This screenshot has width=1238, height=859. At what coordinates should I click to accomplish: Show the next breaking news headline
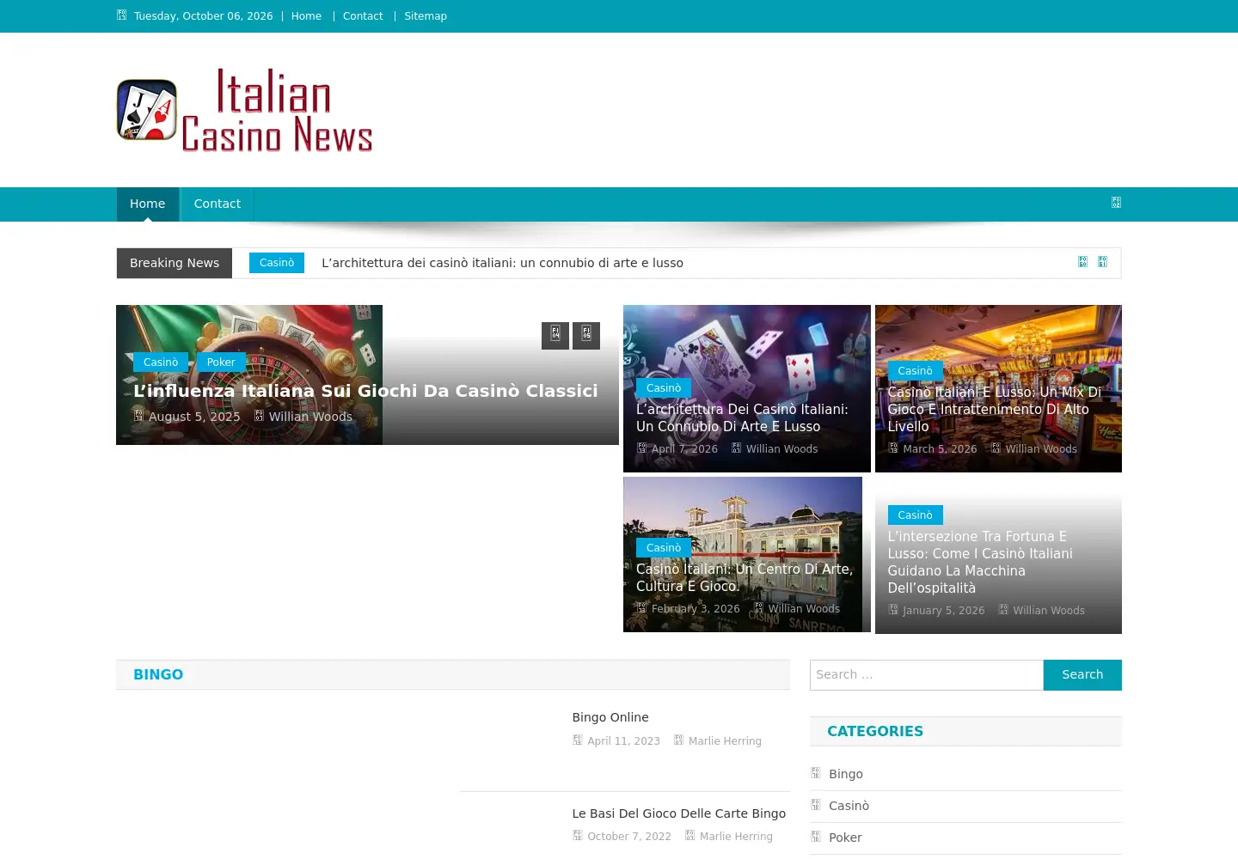(1102, 262)
